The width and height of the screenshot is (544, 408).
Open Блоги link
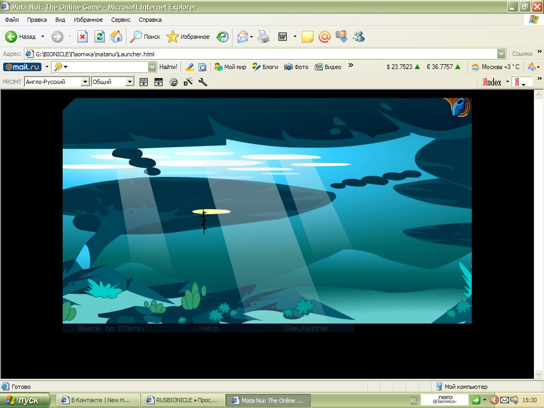point(266,66)
